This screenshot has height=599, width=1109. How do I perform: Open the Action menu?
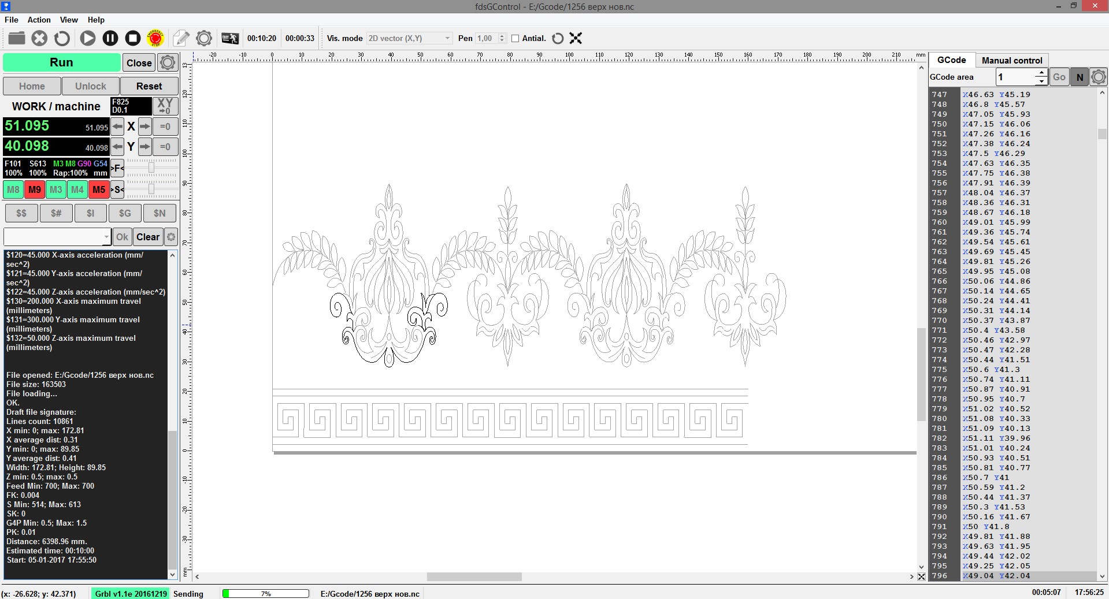click(x=39, y=20)
